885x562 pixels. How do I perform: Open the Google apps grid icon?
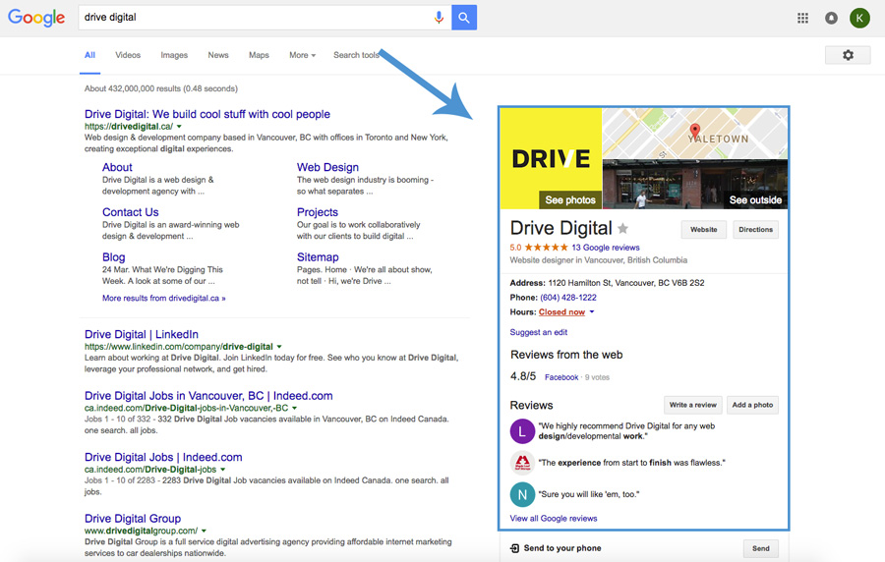pyautogui.click(x=802, y=18)
